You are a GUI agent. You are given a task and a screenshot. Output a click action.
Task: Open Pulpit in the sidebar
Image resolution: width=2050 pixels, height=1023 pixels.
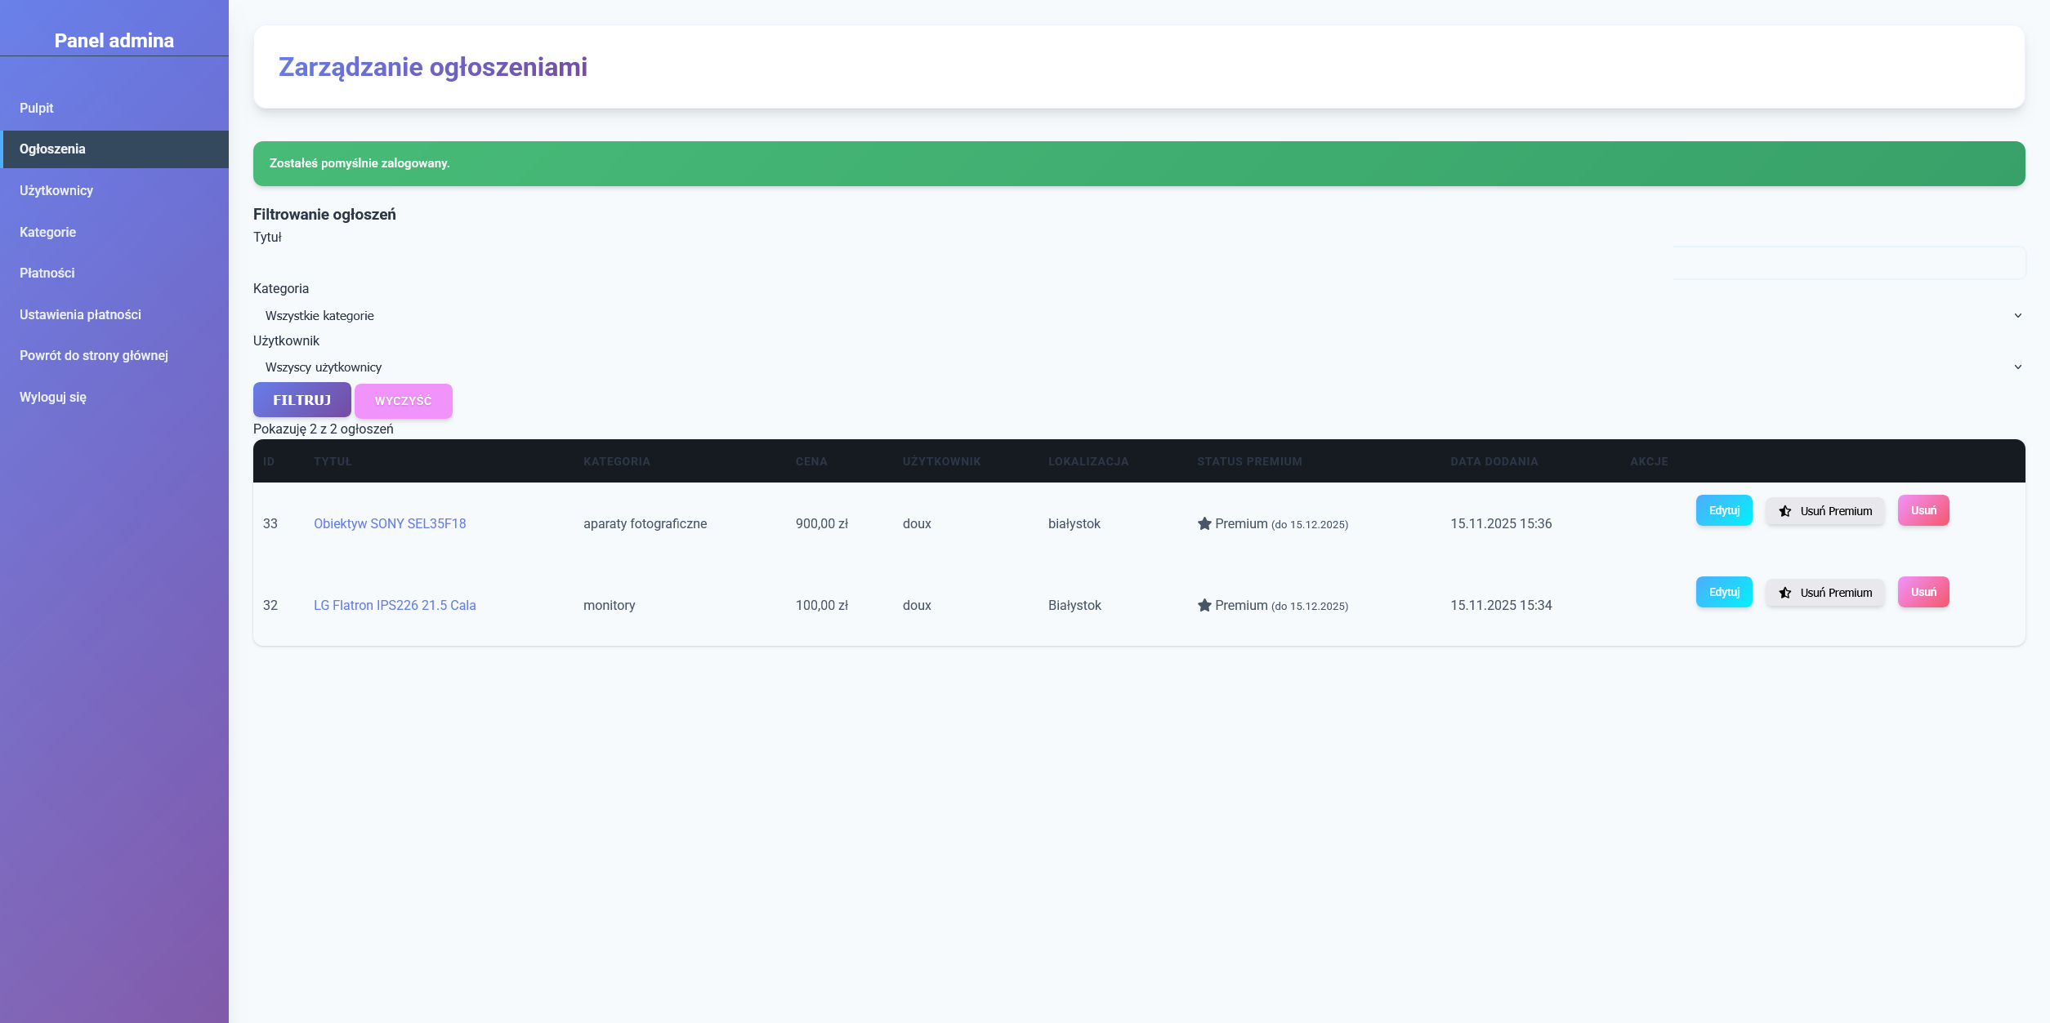pyautogui.click(x=37, y=108)
